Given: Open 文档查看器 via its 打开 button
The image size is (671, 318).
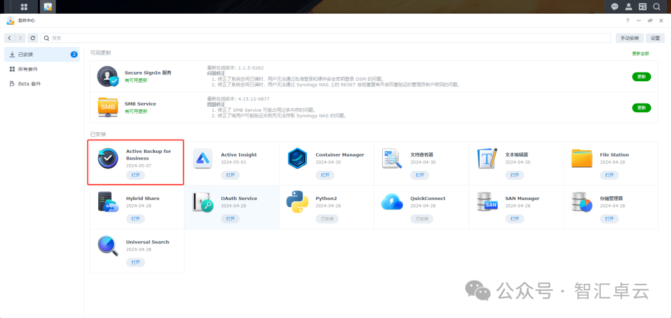Looking at the screenshot, I should [x=420, y=175].
